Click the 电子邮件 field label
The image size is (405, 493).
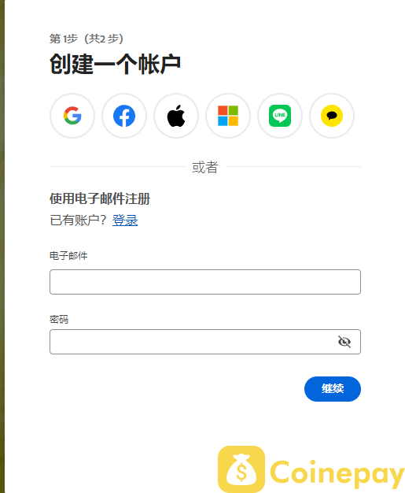68,256
